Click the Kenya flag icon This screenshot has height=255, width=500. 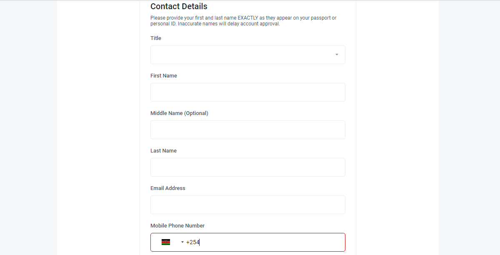click(166, 242)
